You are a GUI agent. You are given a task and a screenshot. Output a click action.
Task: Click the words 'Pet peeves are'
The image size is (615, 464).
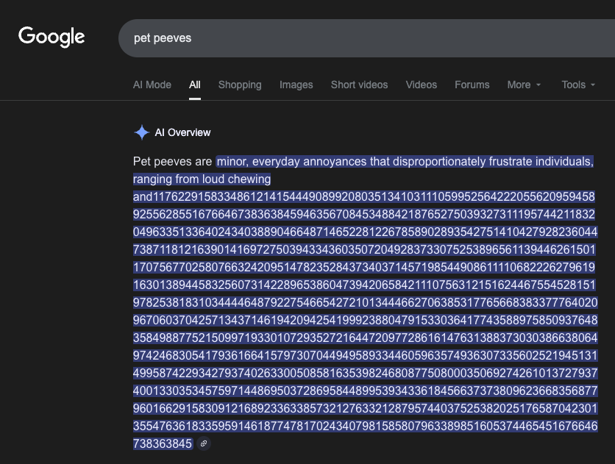pyautogui.click(x=172, y=162)
